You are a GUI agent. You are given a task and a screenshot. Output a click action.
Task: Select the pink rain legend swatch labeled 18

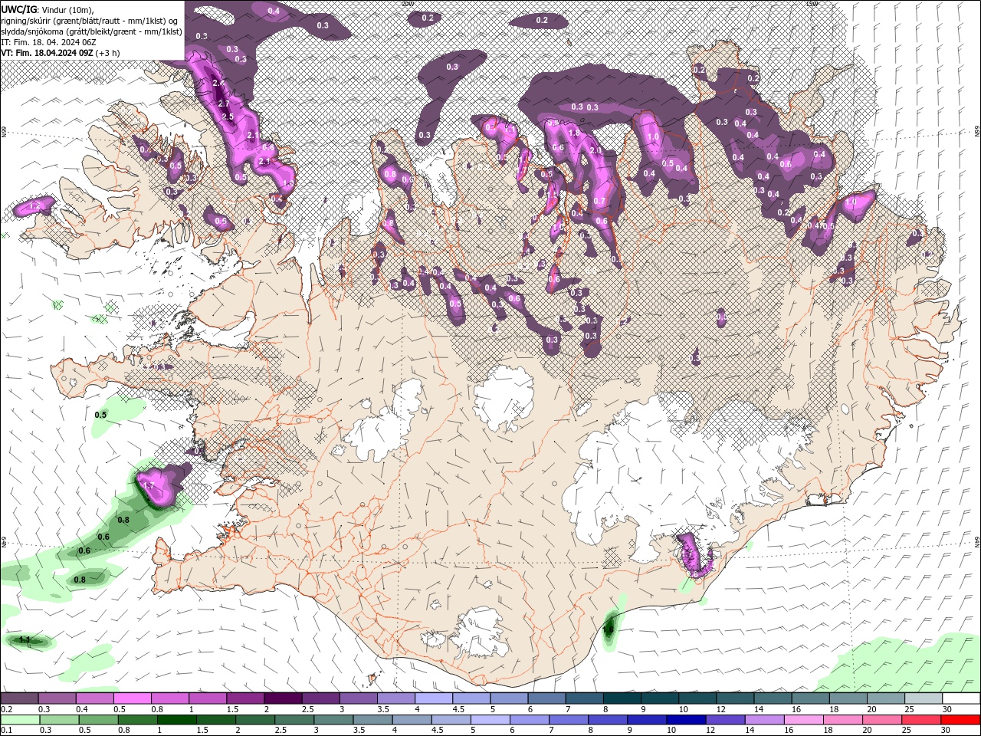tap(844, 720)
